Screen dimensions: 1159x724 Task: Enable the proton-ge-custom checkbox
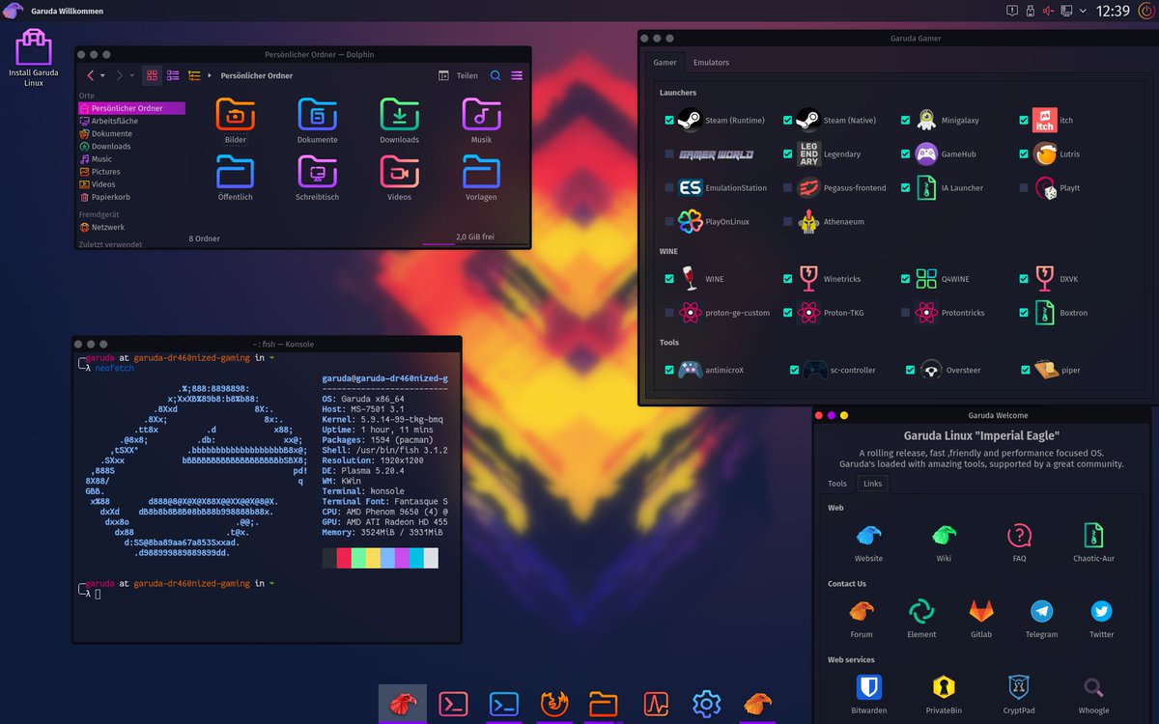668,312
